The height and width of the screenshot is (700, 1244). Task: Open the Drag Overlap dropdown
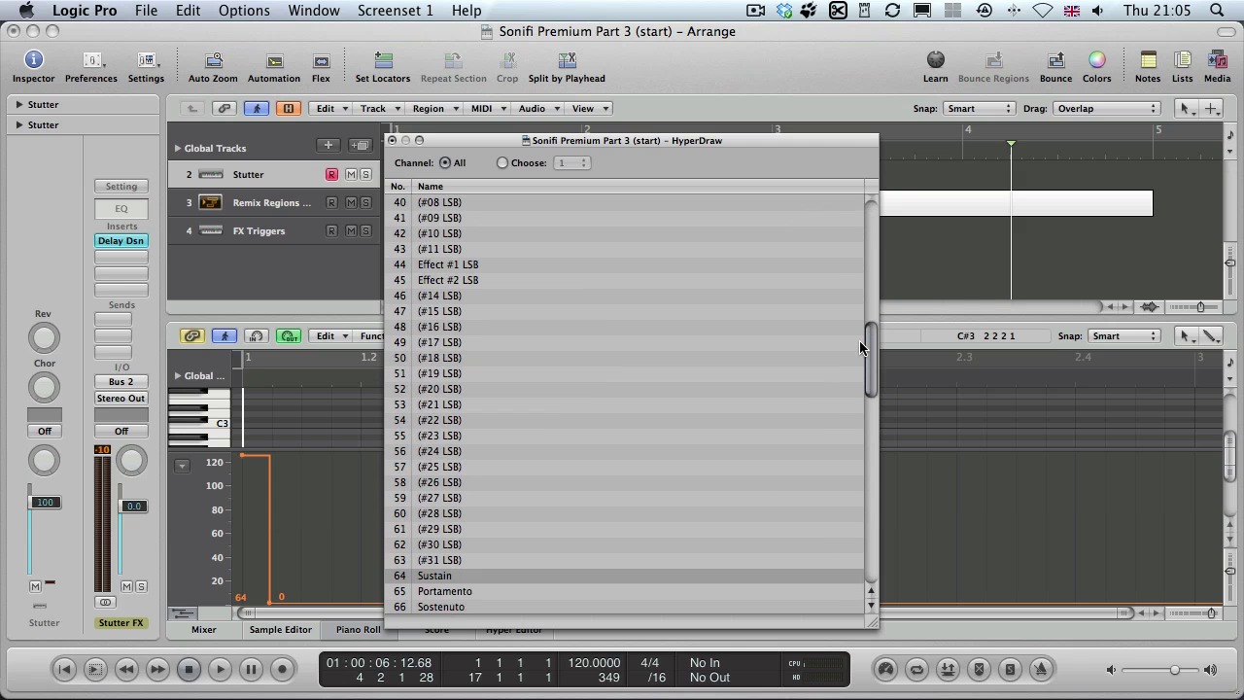coord(1107,109)
